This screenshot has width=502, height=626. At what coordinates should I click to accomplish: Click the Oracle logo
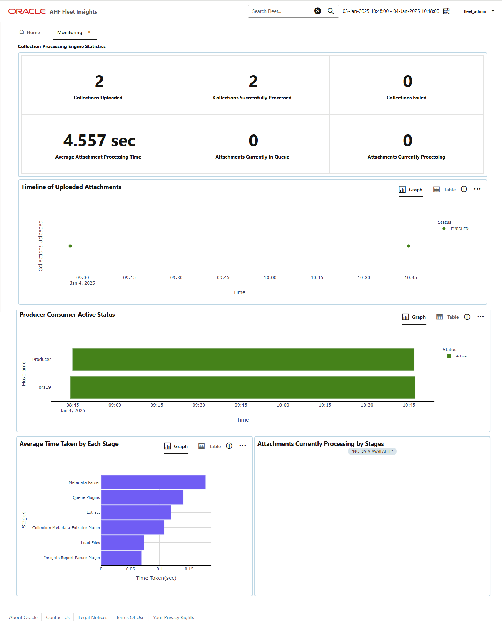27,11
